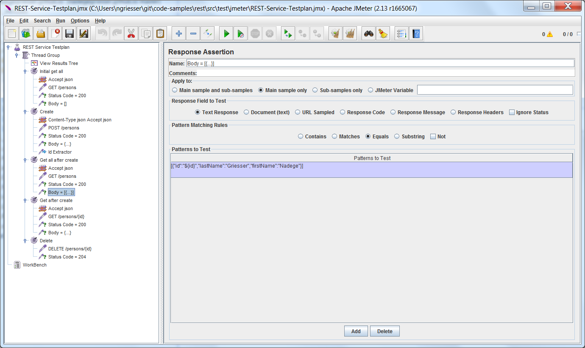
Task: Open search with the binoculars icon
Action: [x=369, y=34]
